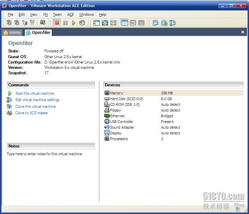Click the Memory device chip icon
Viewport: 249px width, 214px height.
107,93
